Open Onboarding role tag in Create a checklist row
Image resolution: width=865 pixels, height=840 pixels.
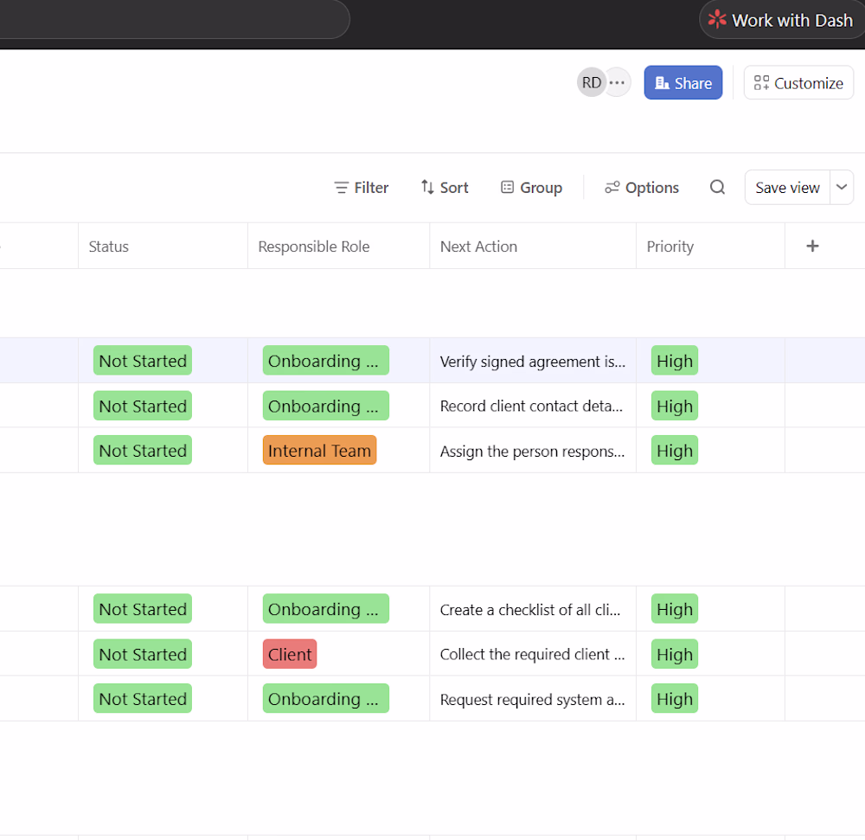tap(325, 608)
